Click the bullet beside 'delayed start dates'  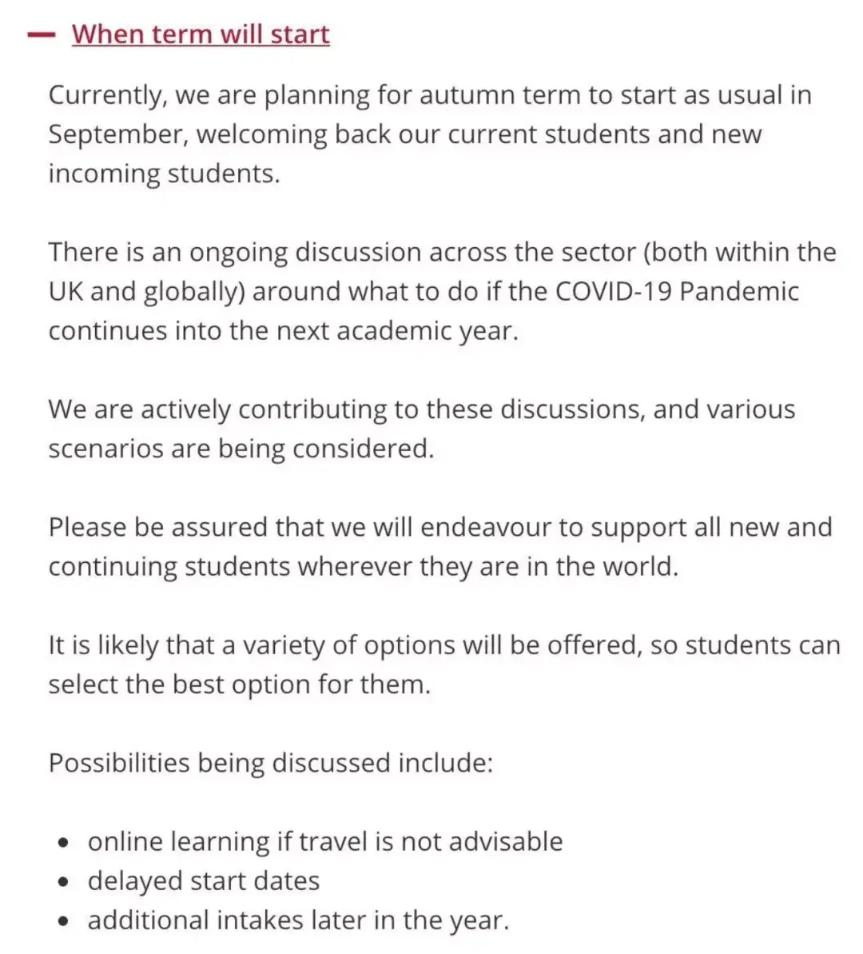pos(64,882)
